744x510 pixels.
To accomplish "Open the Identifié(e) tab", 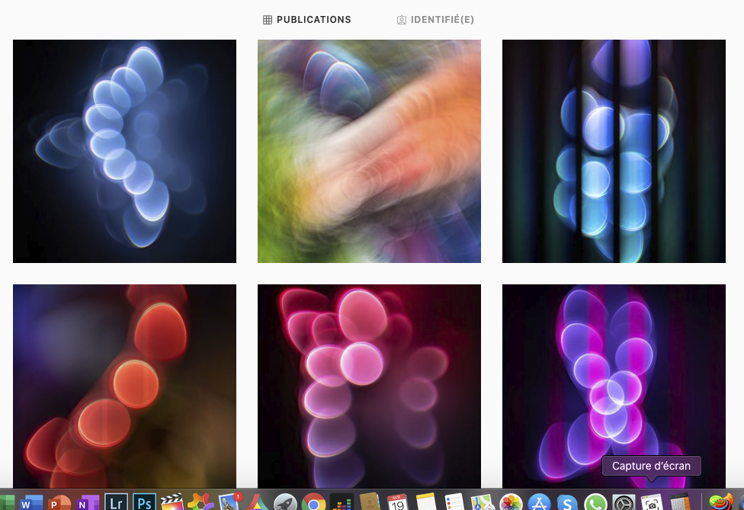I will [435, 20].
